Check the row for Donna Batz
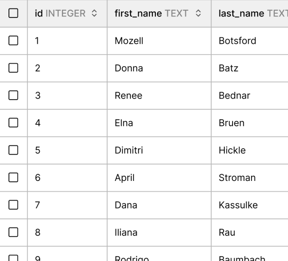 (14, 68)
